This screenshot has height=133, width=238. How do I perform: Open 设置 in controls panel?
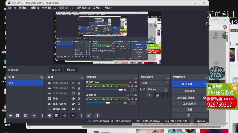[x=190, y=109]
